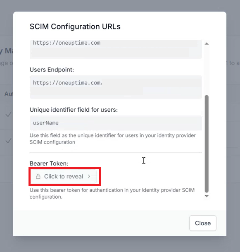This screenshot has width=240, height=252.
Task: Click the dialog's vertical scrollbar thumb
Action: coord(207,144)
